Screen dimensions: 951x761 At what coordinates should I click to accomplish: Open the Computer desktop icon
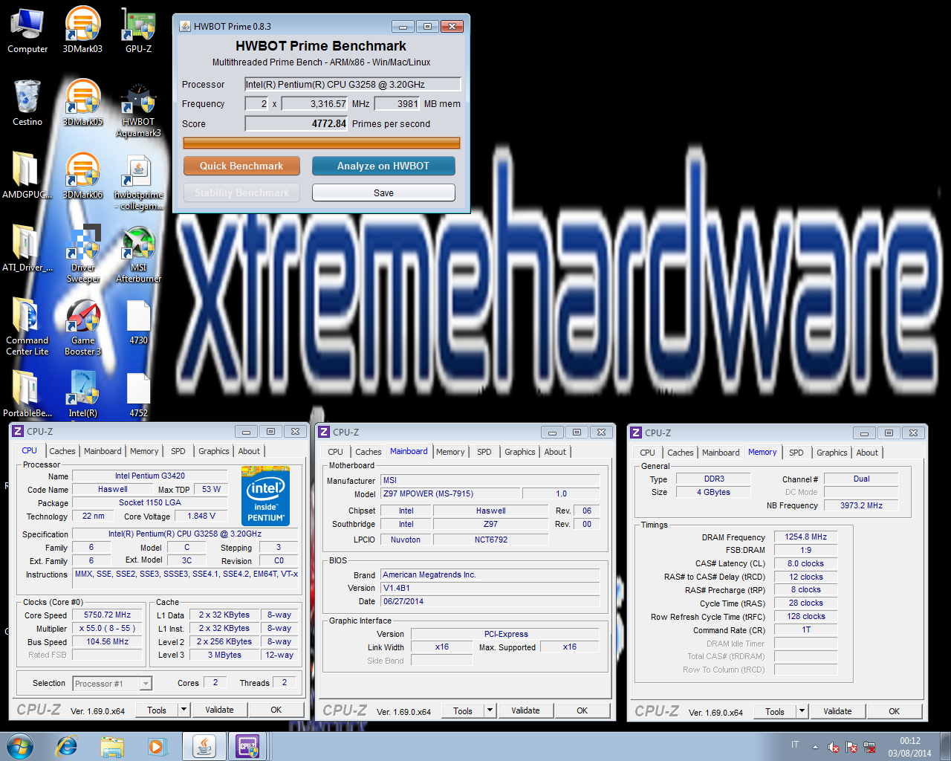(x=27, y=30)
